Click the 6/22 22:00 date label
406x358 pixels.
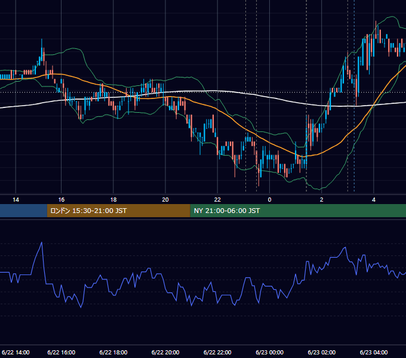217,352
